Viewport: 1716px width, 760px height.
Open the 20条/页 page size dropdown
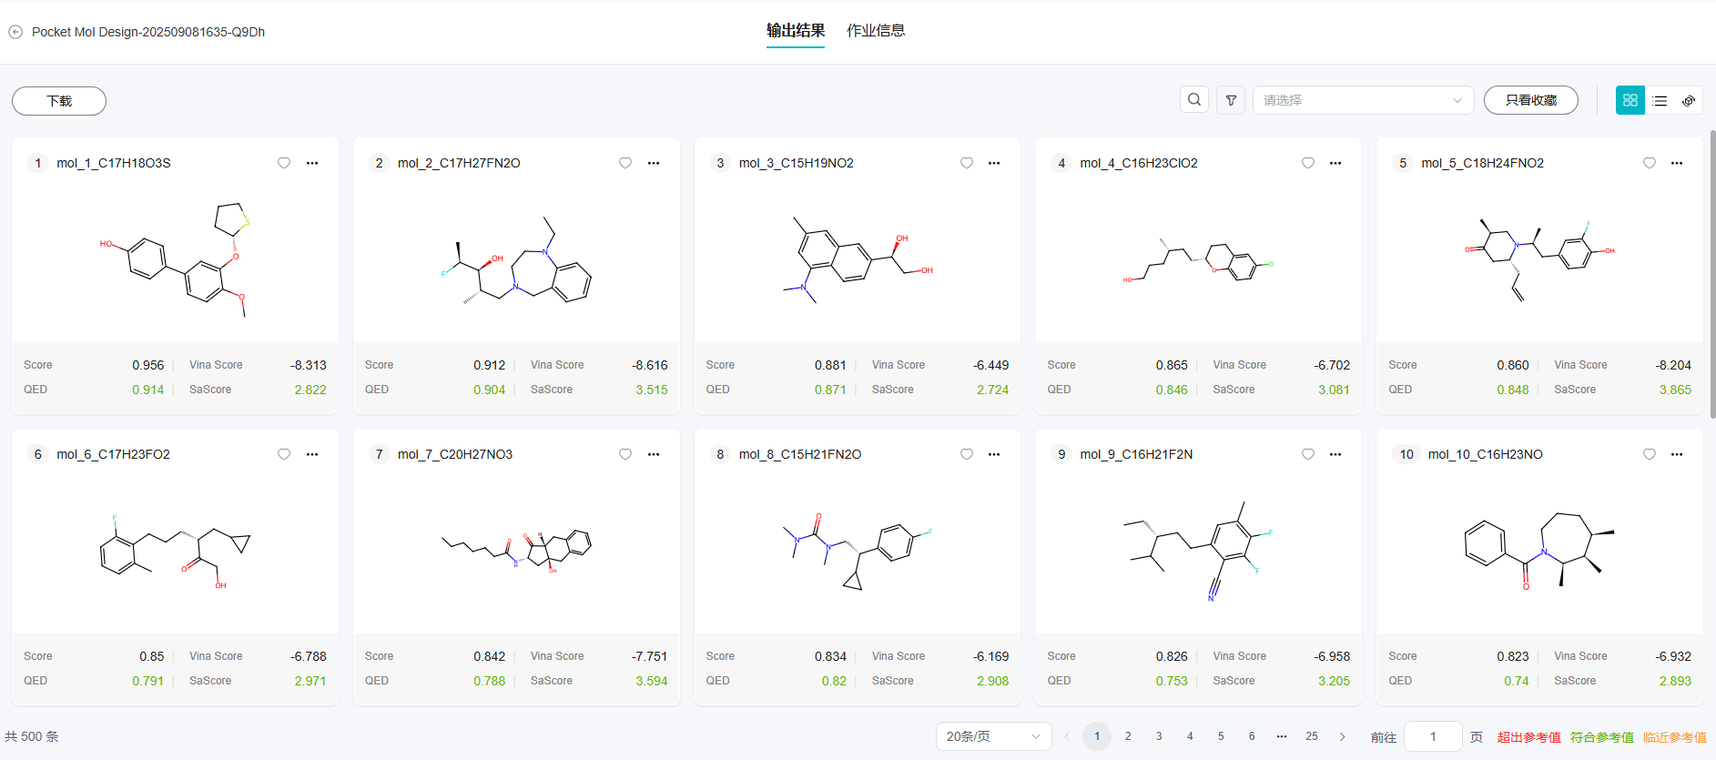pos(993,736)
